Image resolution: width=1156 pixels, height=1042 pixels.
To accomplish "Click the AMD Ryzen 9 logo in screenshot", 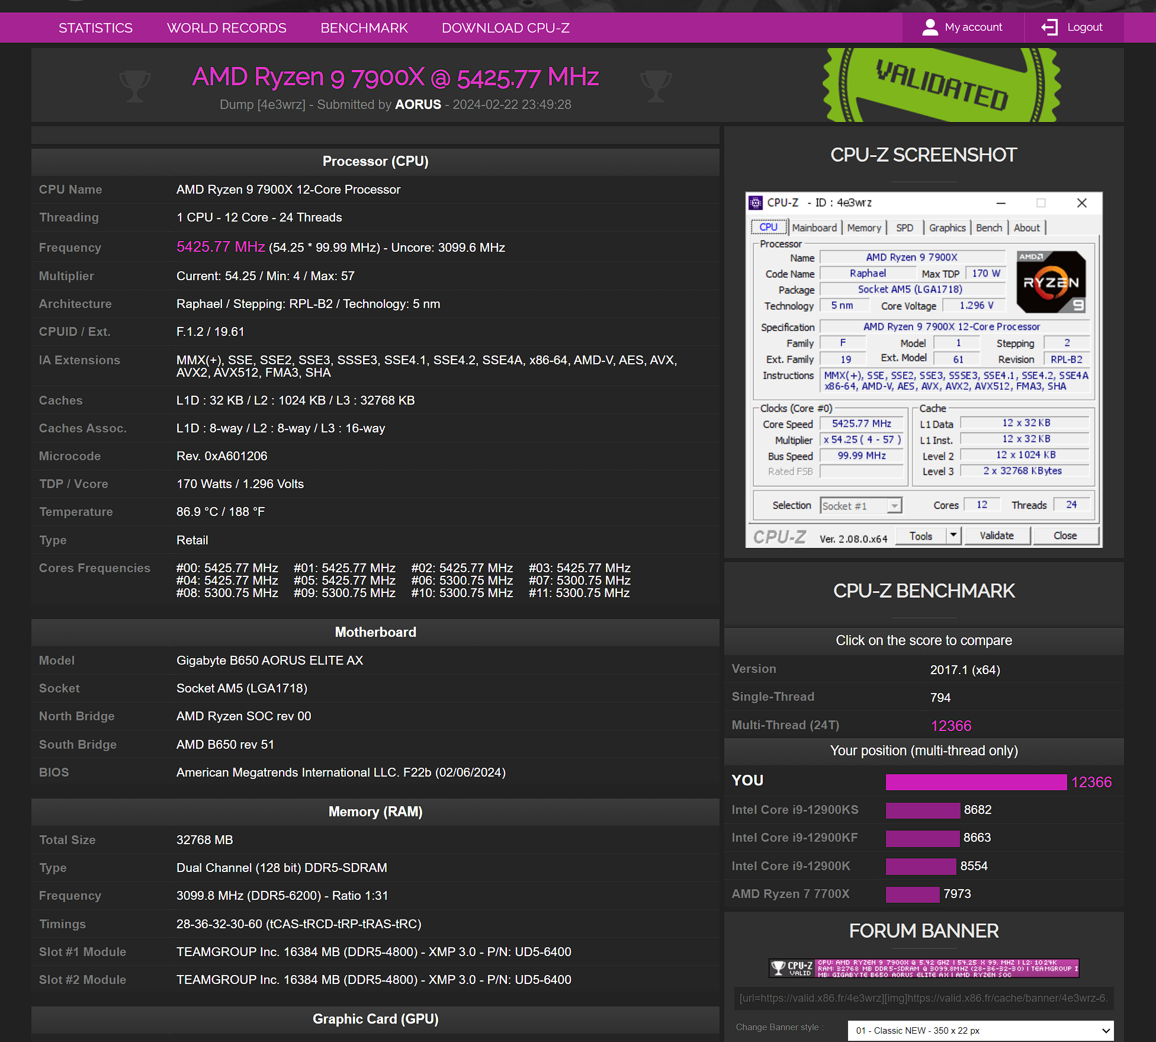I will point(1051,282).
